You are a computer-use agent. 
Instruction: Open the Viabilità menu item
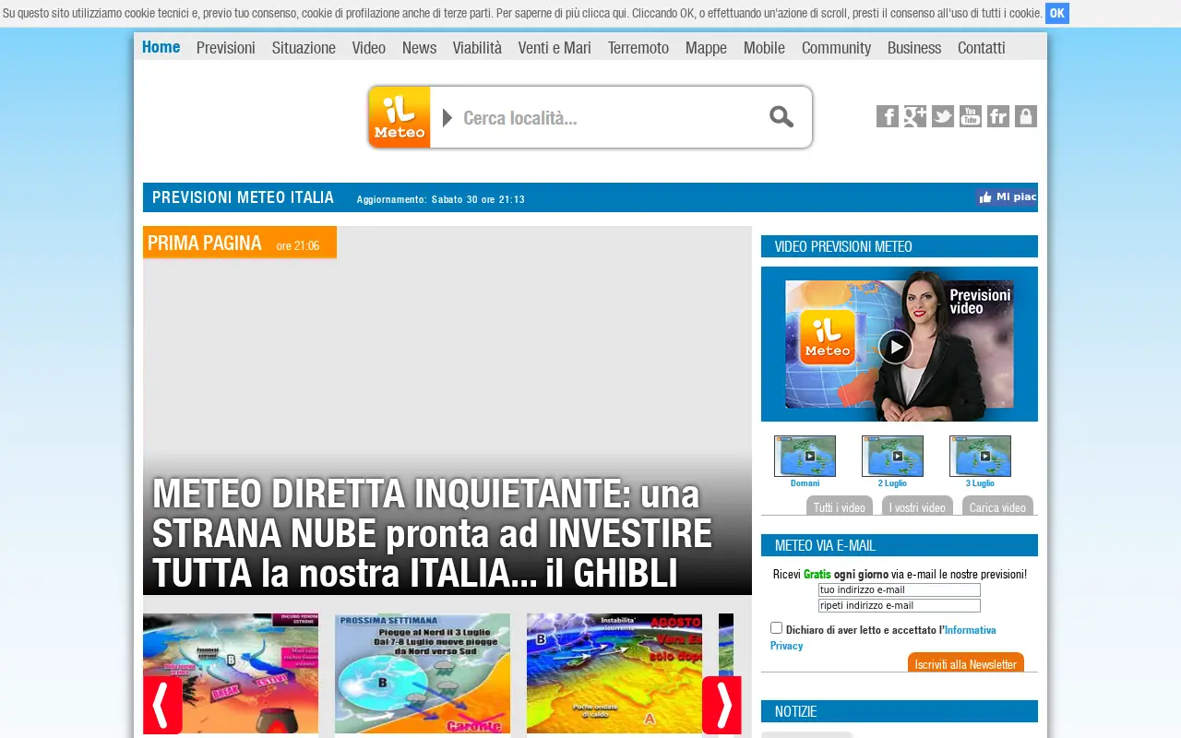pyautogui.click(x=477, y=48)
